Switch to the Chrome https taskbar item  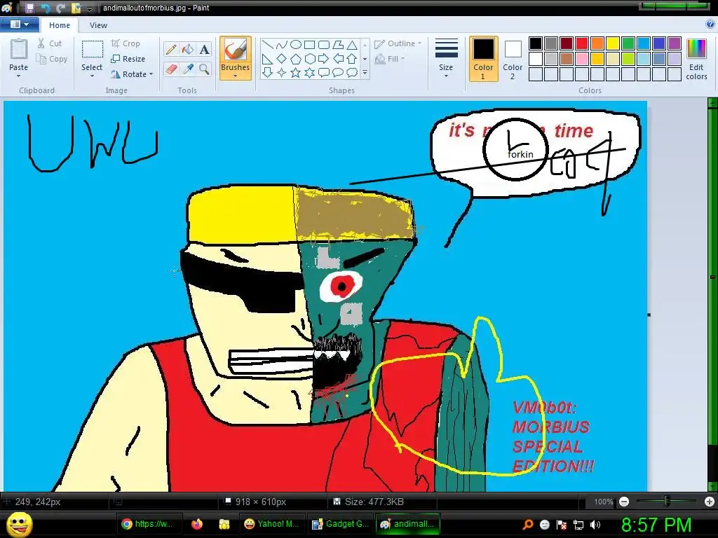(149, 524)
